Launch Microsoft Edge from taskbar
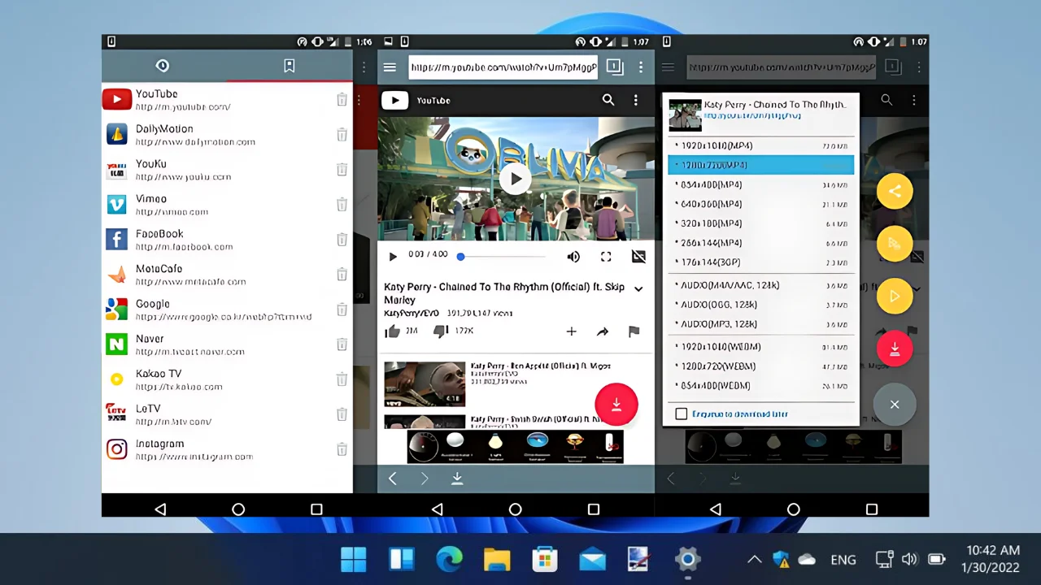 [x=449, y=559]
